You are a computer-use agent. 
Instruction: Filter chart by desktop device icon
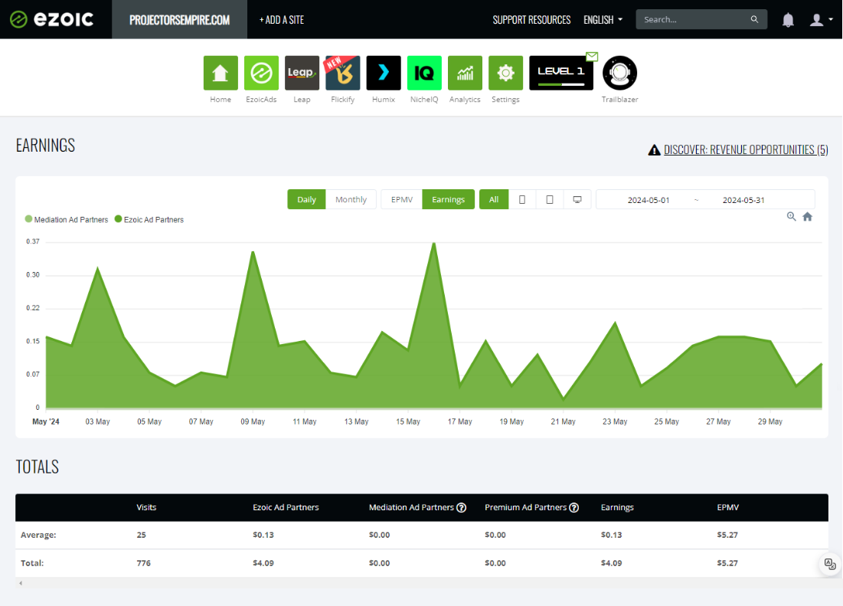point(577,199)
